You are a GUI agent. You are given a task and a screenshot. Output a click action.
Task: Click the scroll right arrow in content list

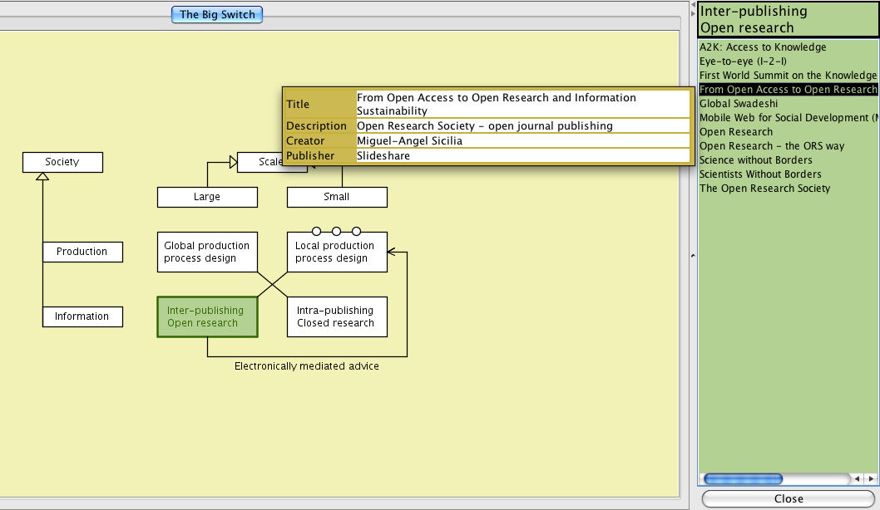(x=871, y=479)
